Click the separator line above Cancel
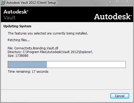The width and height of the screenshot is (134, 103). tap(66, 89)
